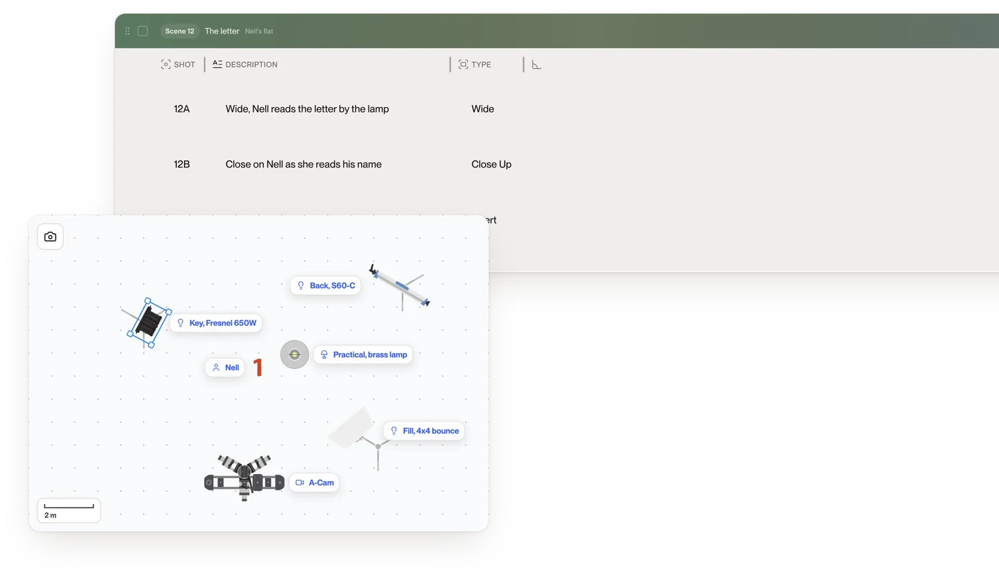Select the Back S60-C light panel graphic
Image resolution: width=999 pixels, height=576 pixels.
[x=400, y=285]
